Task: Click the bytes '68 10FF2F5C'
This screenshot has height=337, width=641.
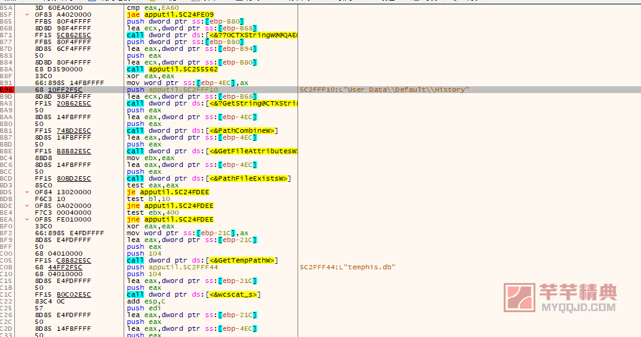Action: (58, 90)
